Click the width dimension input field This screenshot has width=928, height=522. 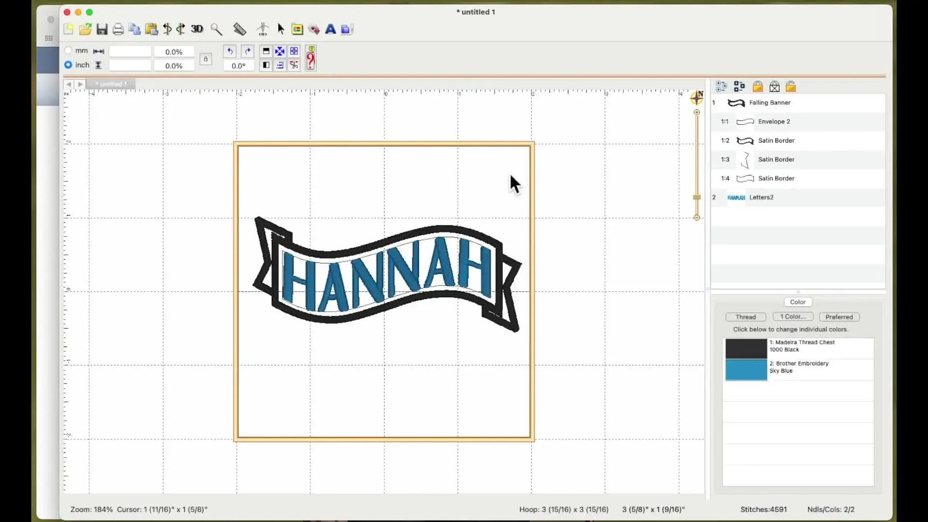click(x=130, y=51)
